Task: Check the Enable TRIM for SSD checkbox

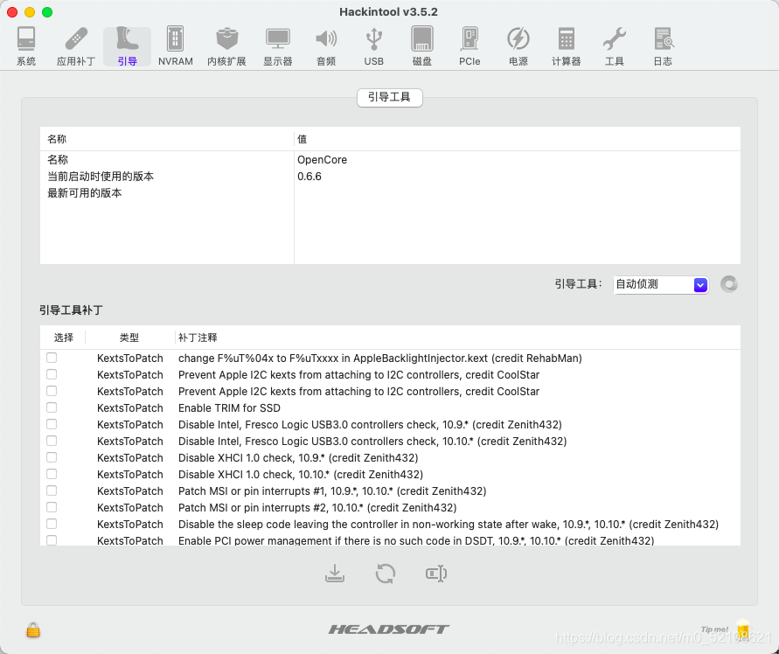Action: point(52,407)
